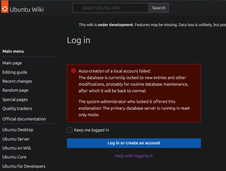Click Log in or create an account
This screenshot has height=171, width=226.
134,143
